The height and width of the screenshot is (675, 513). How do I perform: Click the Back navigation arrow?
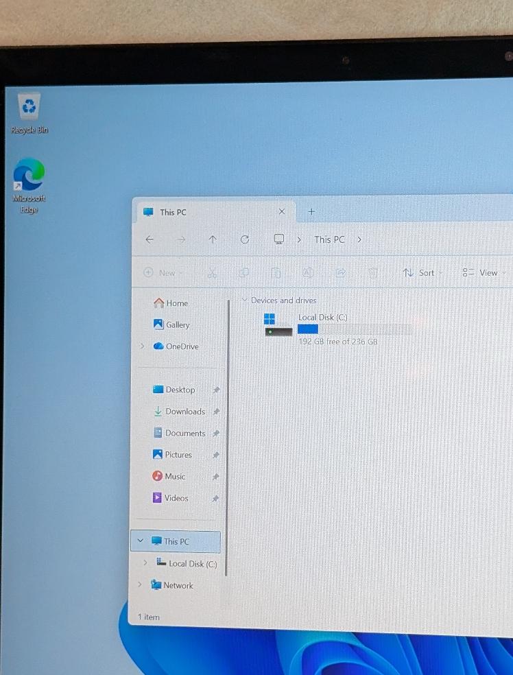(150, 239)
